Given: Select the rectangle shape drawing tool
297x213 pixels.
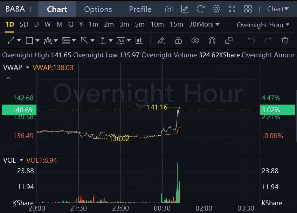Looking at the screenshot, I should [x=29, y=41].
